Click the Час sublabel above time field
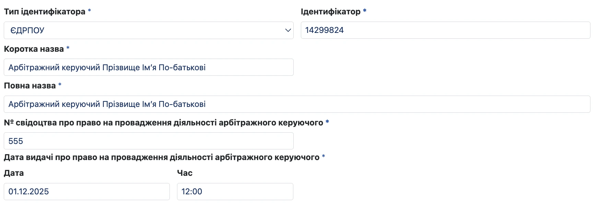This screenshot has width=599, height=207. (x=185, y=173)
